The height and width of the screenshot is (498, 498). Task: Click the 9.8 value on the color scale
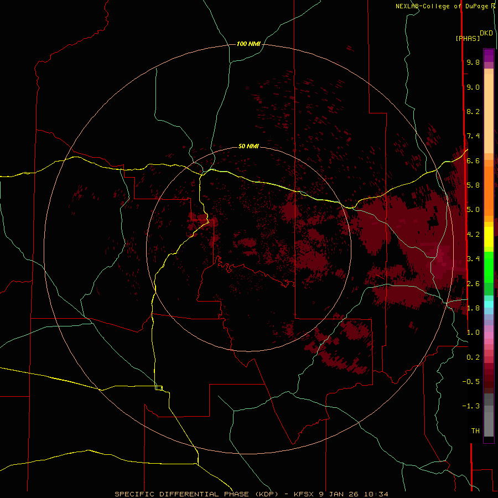point(473,62)
